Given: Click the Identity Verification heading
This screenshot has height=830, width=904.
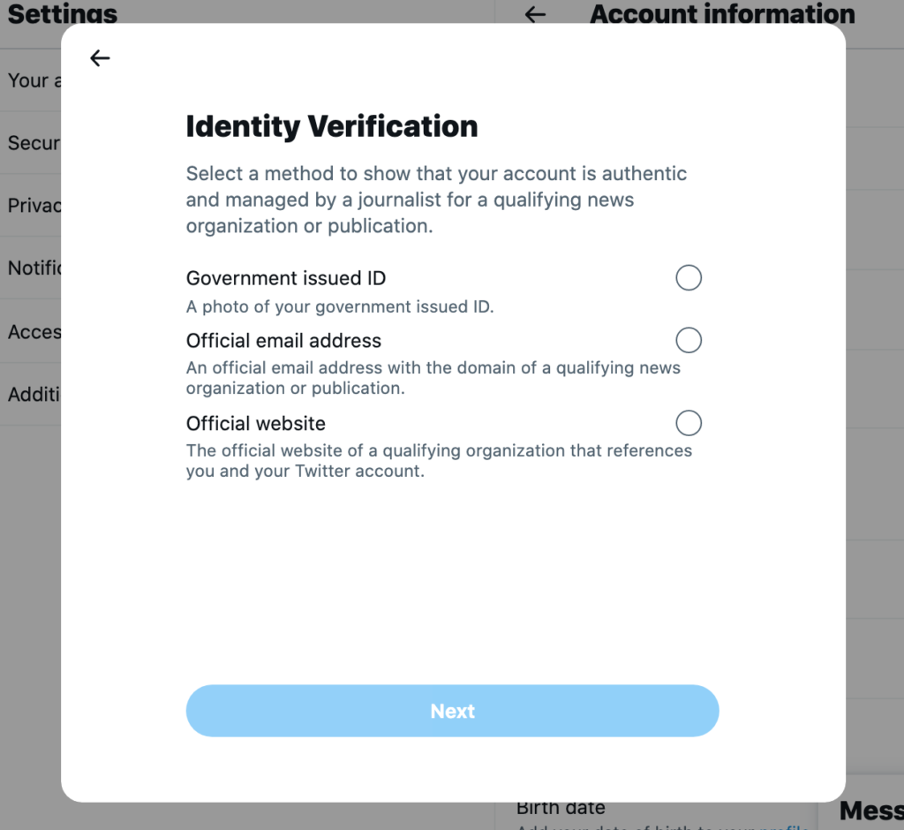Looking at the screenshot, I should [332, 126].
